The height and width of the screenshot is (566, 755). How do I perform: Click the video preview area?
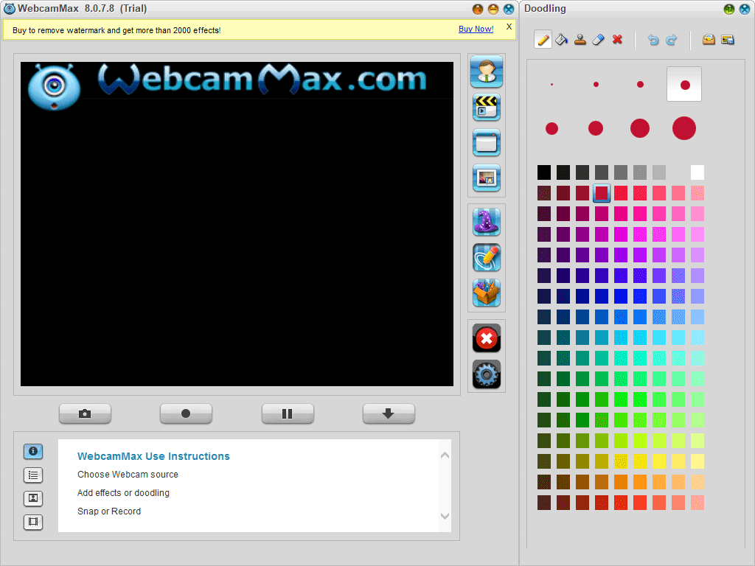(x=237, y=224)
